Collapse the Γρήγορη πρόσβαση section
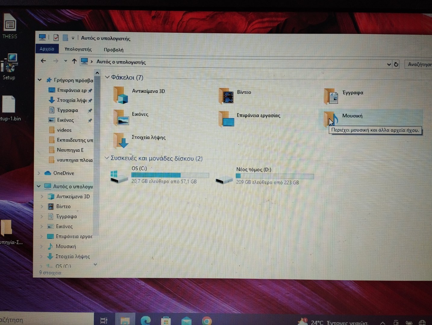Image resolution: width=432 pixels, height=325 pixels. coord(39,80)
